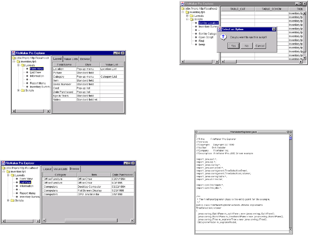Image resolution: width=309 pixels, height=235 pixels.
Task: Click the Value List column header
Action: click(x=112, y=65)
